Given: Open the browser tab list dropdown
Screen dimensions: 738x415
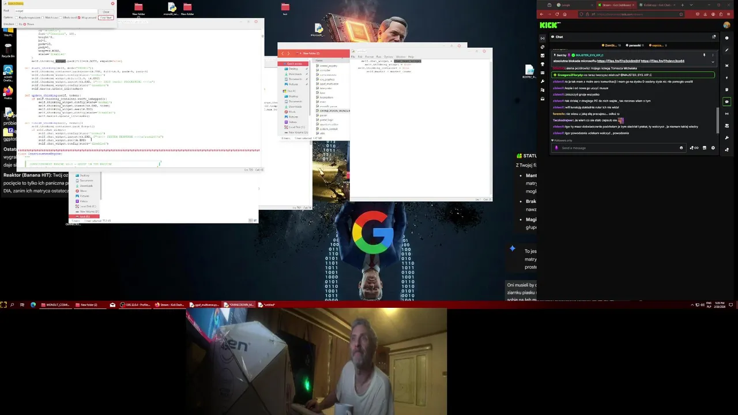Looking at the screenshot, I should coord(691,5).
